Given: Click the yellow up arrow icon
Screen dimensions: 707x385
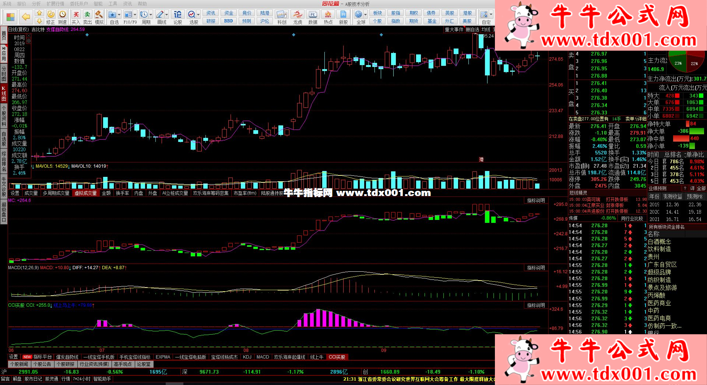Looking at the screenshot, I should 39,13.
